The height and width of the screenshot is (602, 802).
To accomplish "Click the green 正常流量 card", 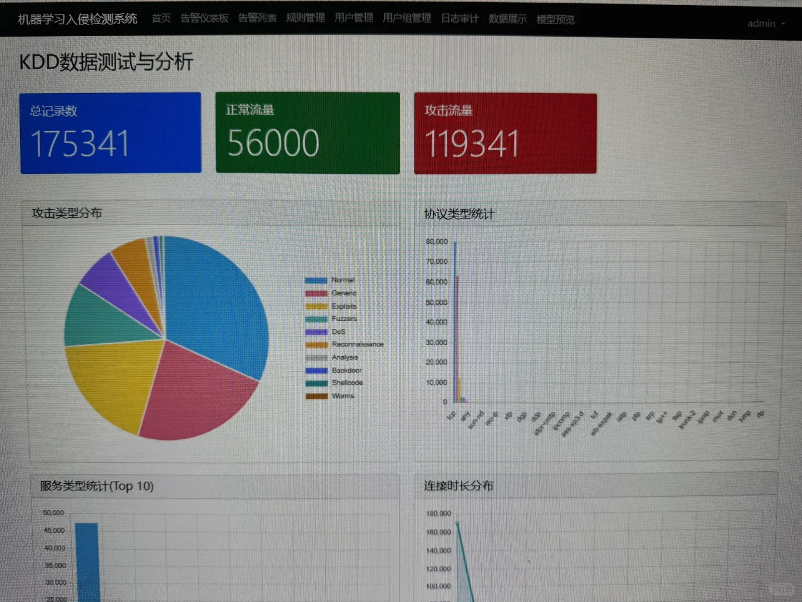I will pos(307,133).
